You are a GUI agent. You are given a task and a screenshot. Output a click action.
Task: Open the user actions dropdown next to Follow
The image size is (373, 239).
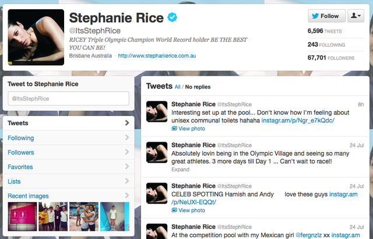(x=356, y=16)
